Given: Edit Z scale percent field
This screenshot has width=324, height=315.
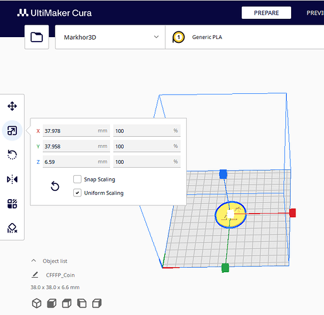Looking at the screenshot, I should coord(147,162).
